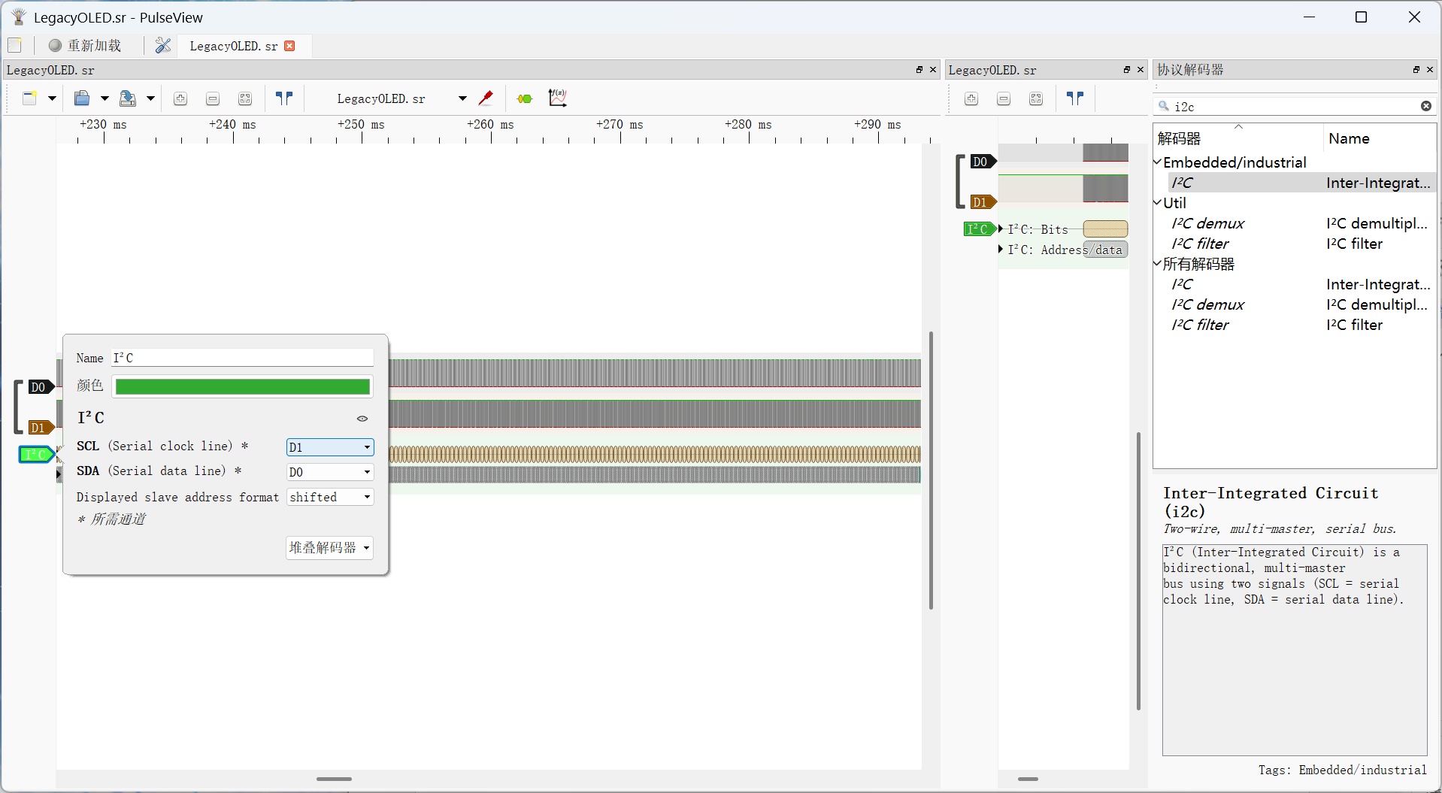Click zoom-in in the main view toolbar
Image resolution: width=1442 pixels, height=793 pixels.
click(x=180, y=98)
